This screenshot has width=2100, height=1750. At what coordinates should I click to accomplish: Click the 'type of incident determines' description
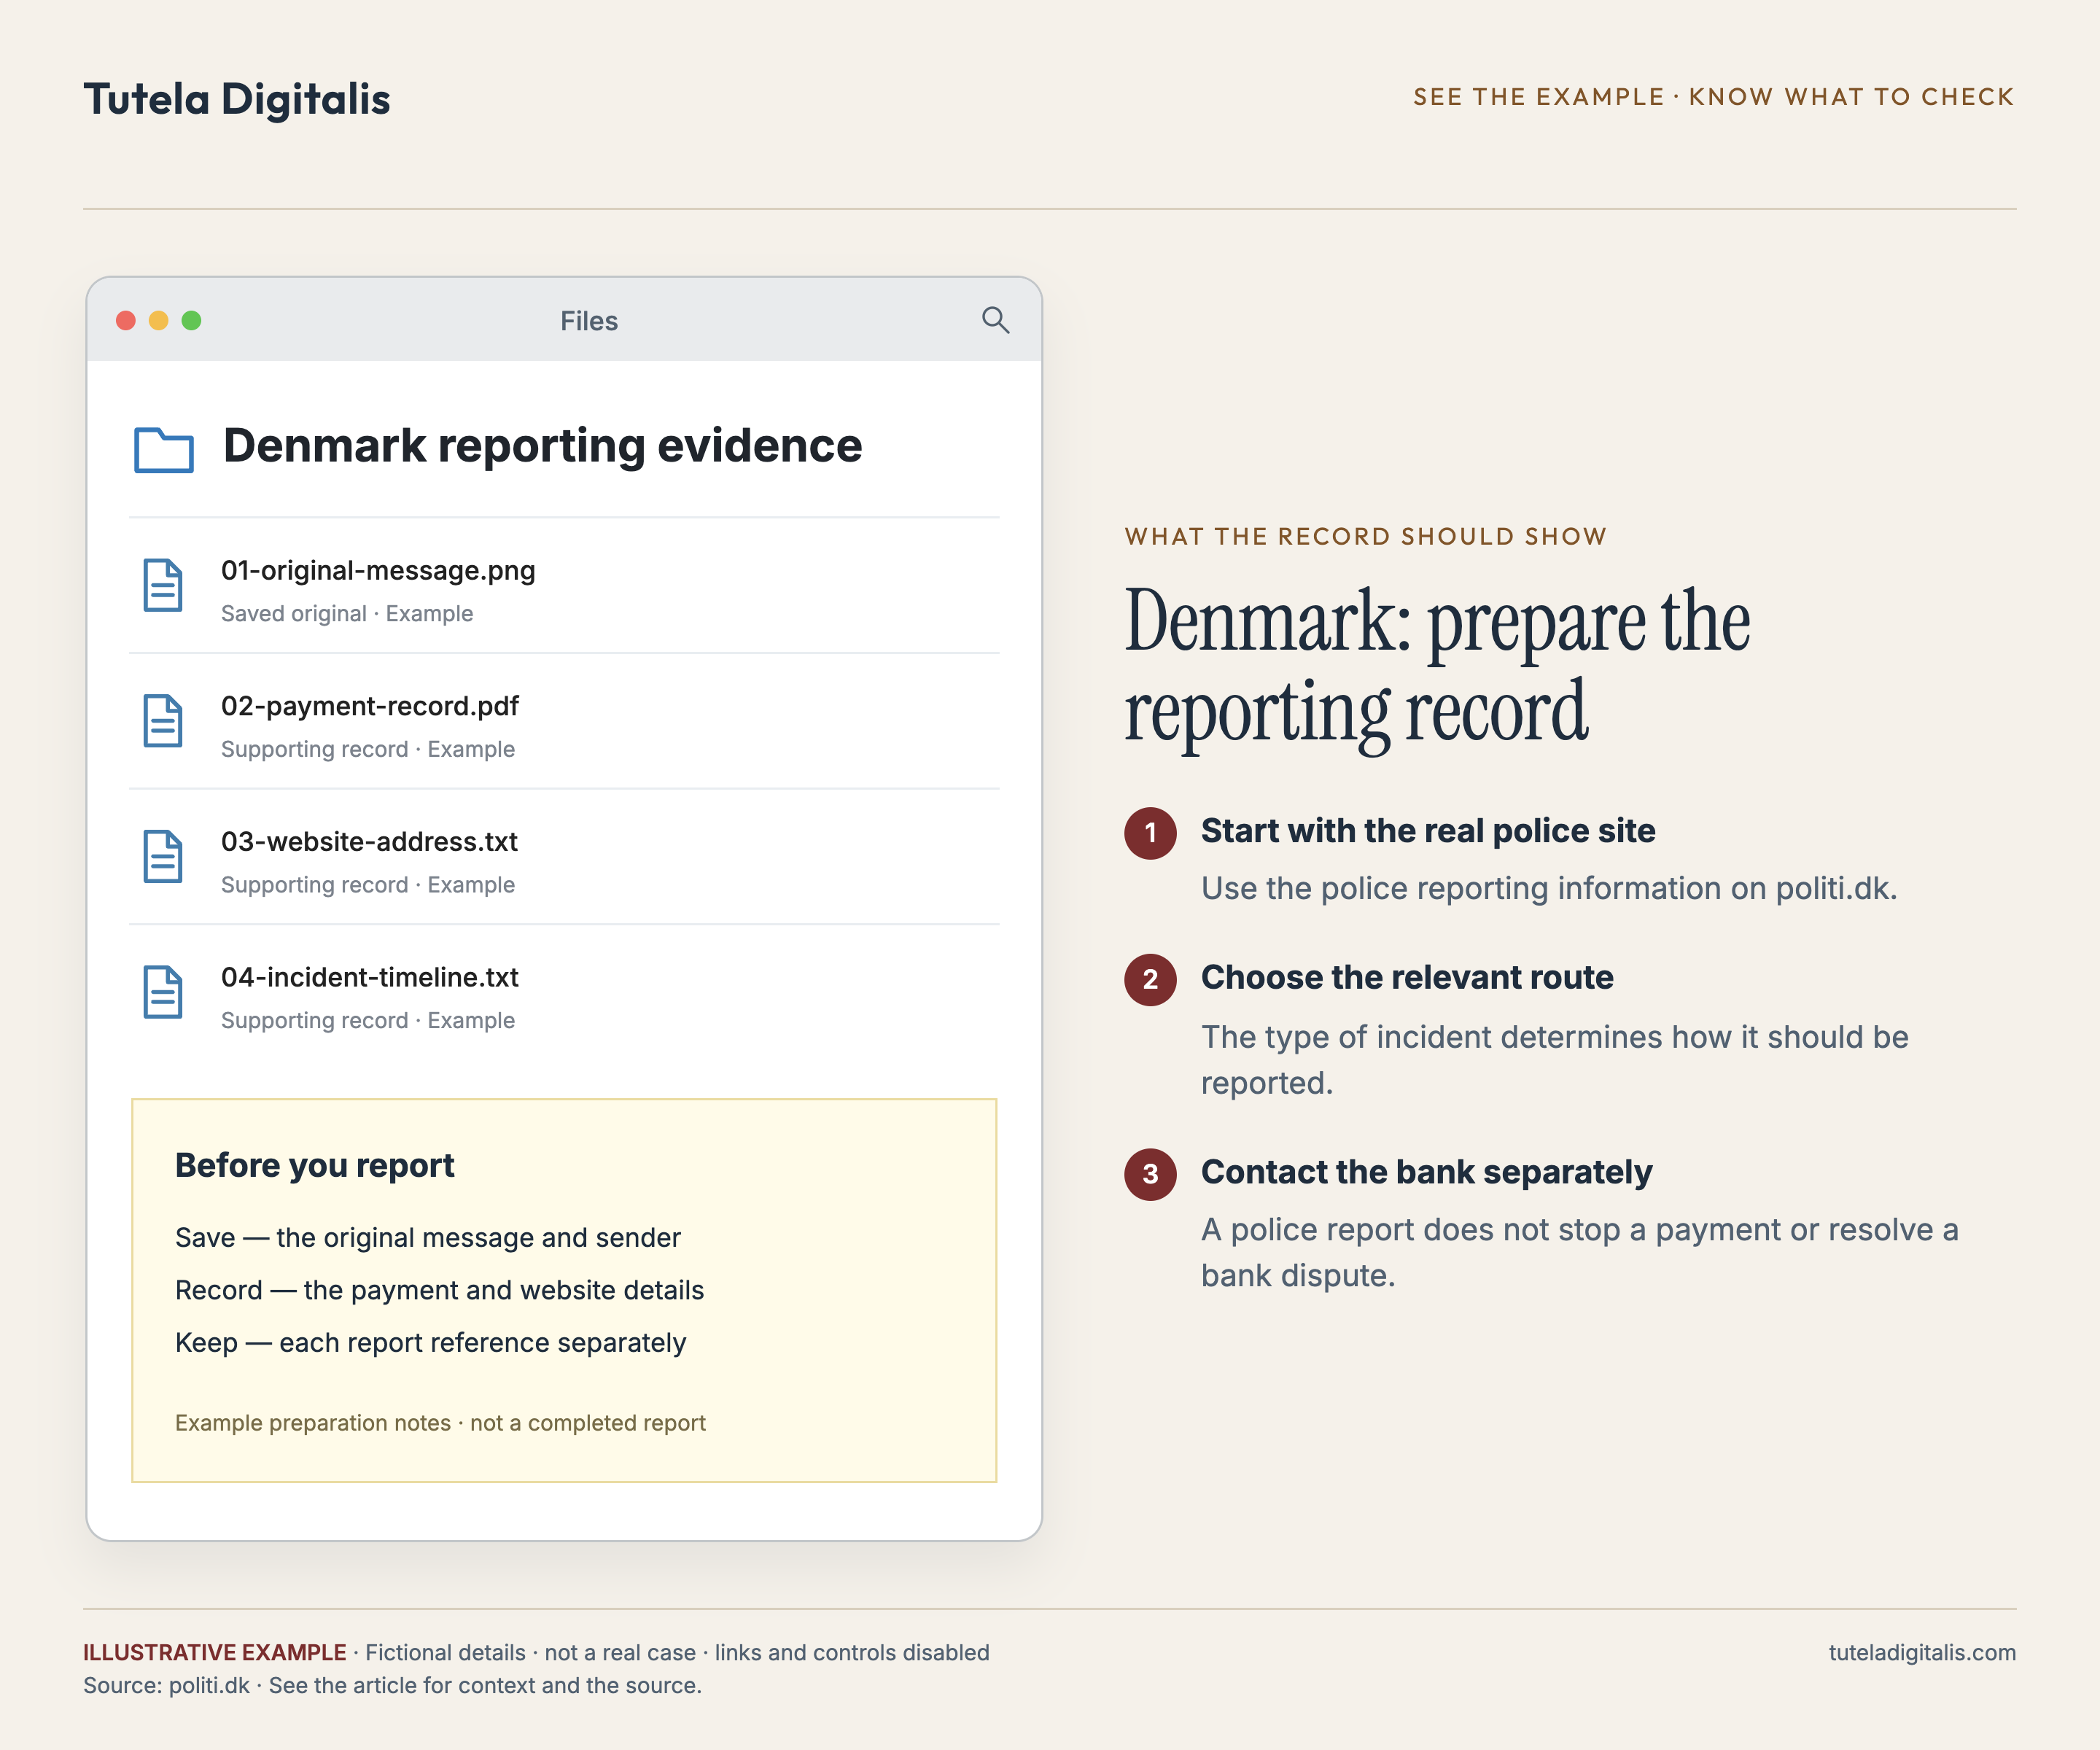click(x=1555, y=1060)
